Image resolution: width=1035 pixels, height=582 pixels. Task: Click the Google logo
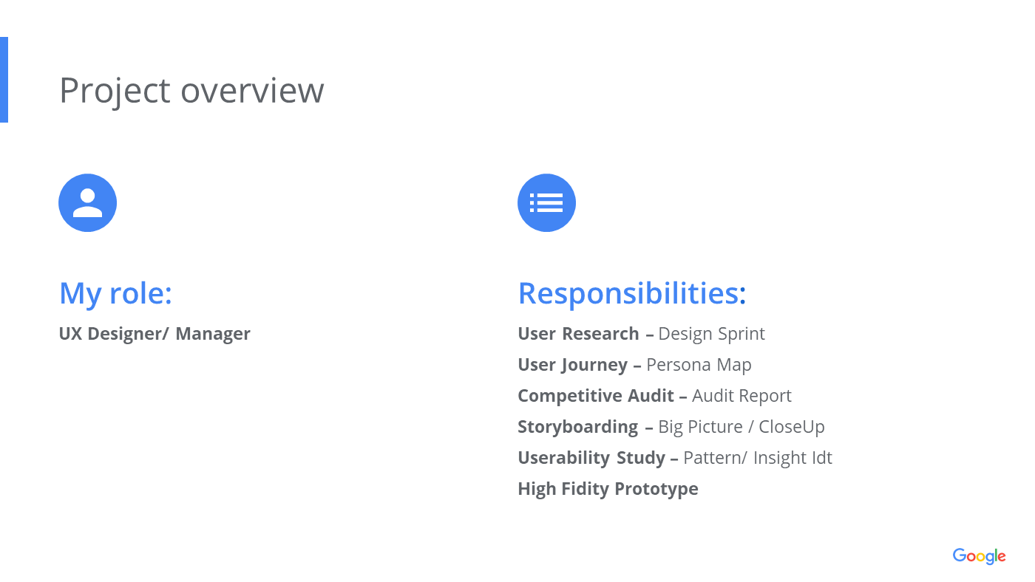click(x=979, y=557)
